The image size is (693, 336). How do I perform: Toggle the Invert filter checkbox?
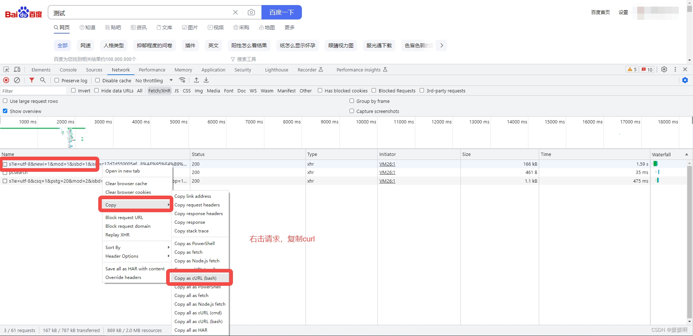(73, 90)
